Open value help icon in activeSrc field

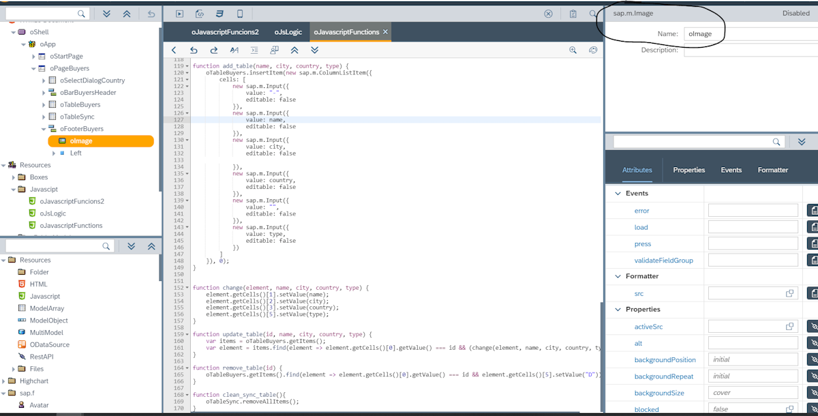point(790,327)
